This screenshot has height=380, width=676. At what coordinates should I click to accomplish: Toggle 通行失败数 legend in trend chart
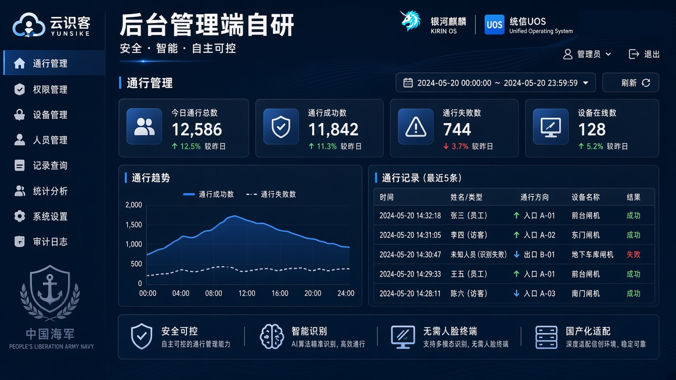(x=271, y=194)
